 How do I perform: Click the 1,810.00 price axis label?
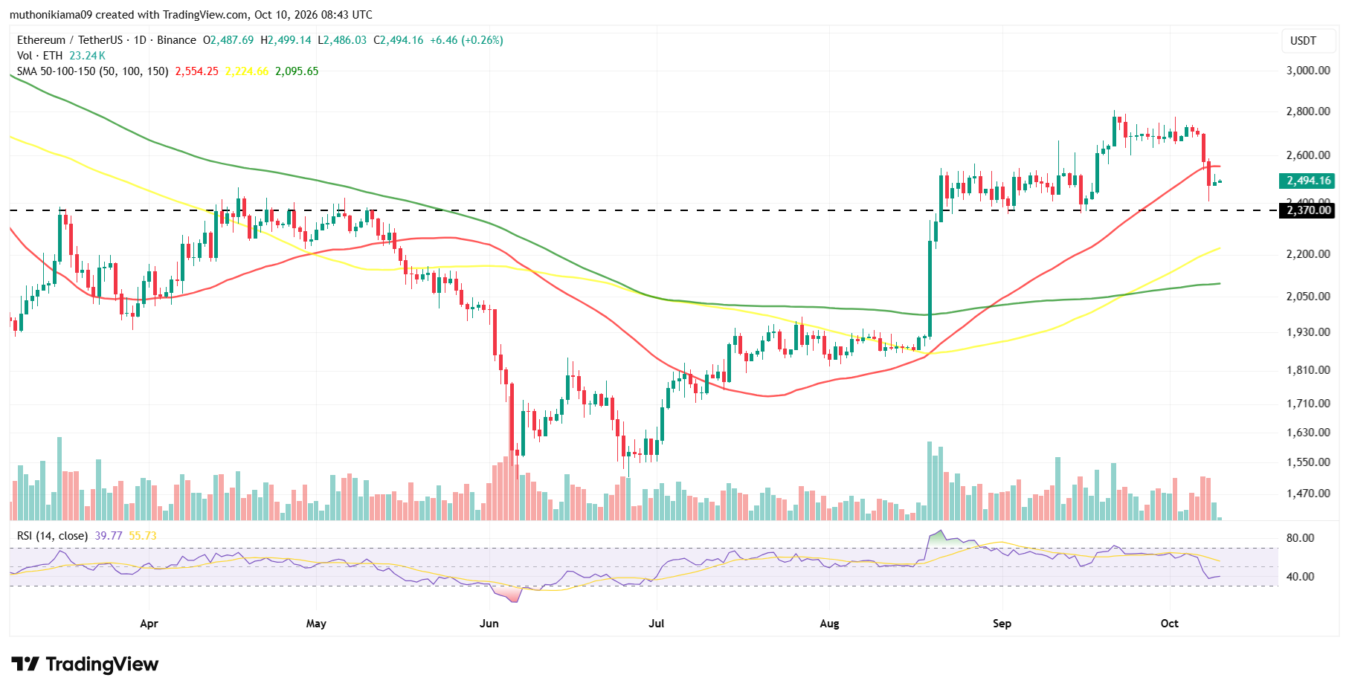1308,370
